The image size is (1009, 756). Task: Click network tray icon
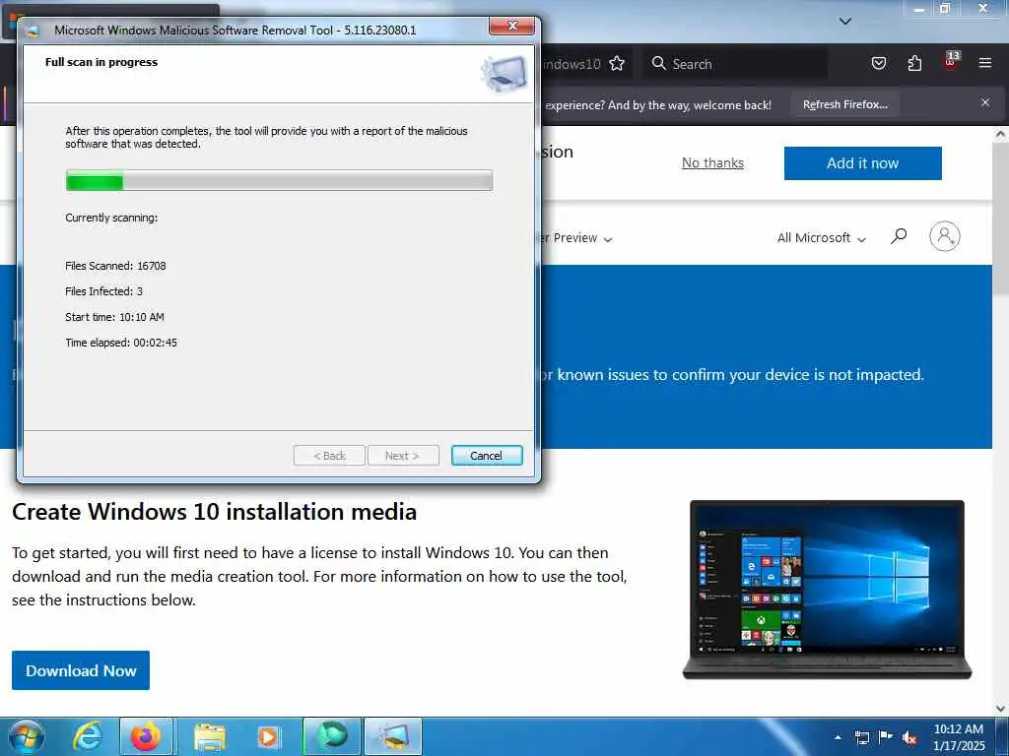861,737
